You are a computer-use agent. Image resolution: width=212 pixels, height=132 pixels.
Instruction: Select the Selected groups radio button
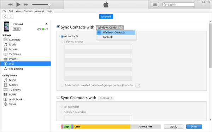coord(62,42)
